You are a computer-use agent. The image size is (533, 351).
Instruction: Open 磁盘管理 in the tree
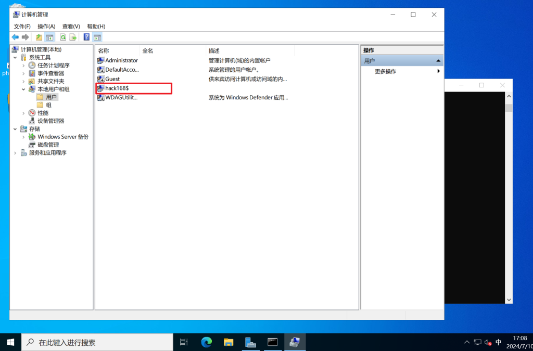point(48,145)
